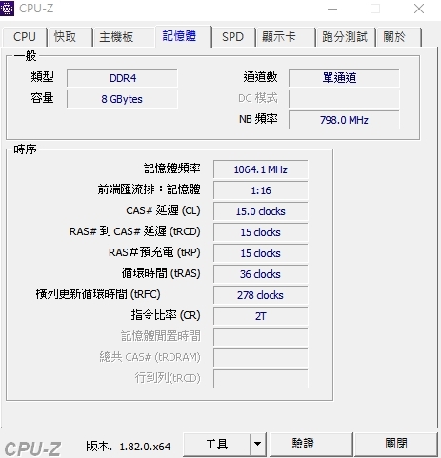The height and width of the screenshot is (458, 441).
Task: Click the 類型 label
Action: click(x=42, y=77)
